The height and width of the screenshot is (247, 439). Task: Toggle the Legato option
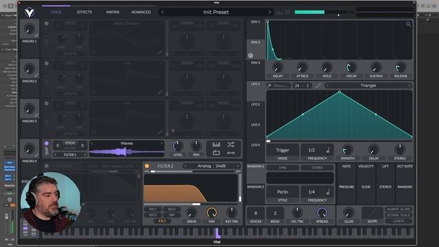point(399,221)
